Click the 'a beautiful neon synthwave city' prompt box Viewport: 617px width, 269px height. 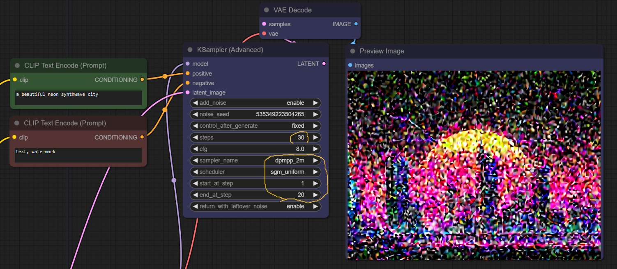tap(78, 98)
